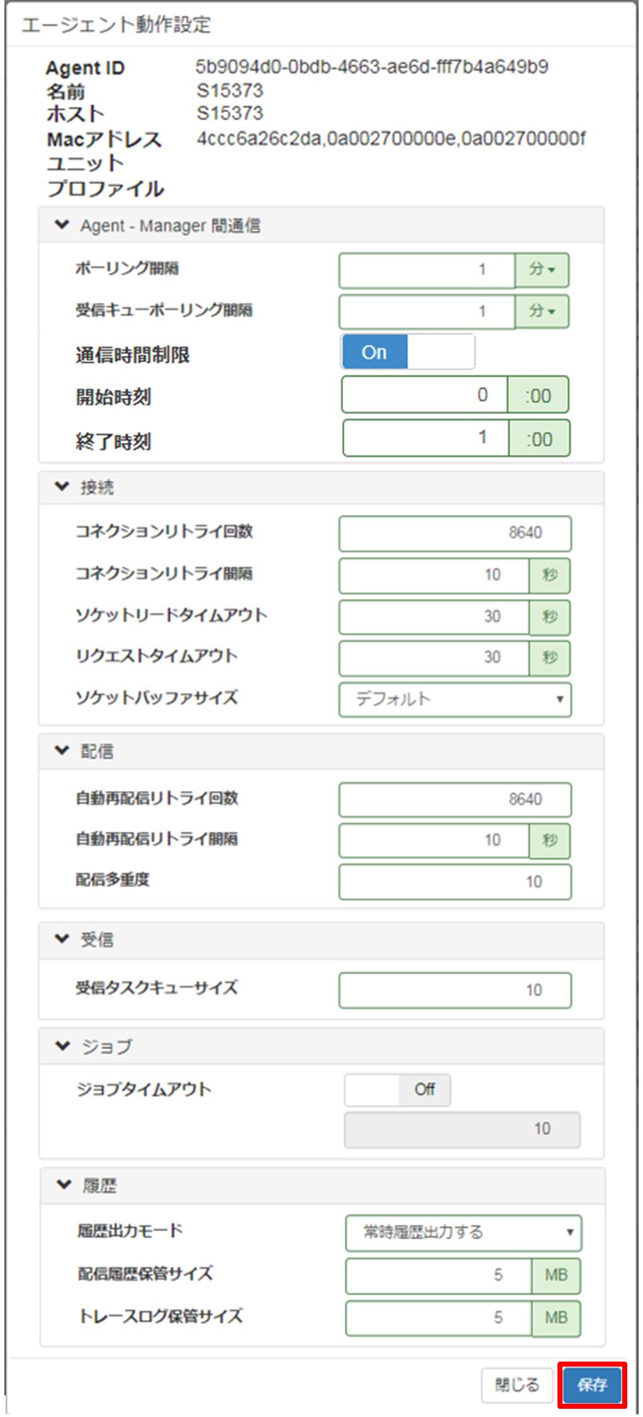The height and width of the screenshot is (1417, 643).
Task: Collapse the 履歴 section chevron
Action: click(64, 1185)
